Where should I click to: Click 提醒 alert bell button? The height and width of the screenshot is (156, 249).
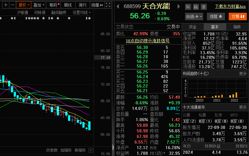coord(216,17)
